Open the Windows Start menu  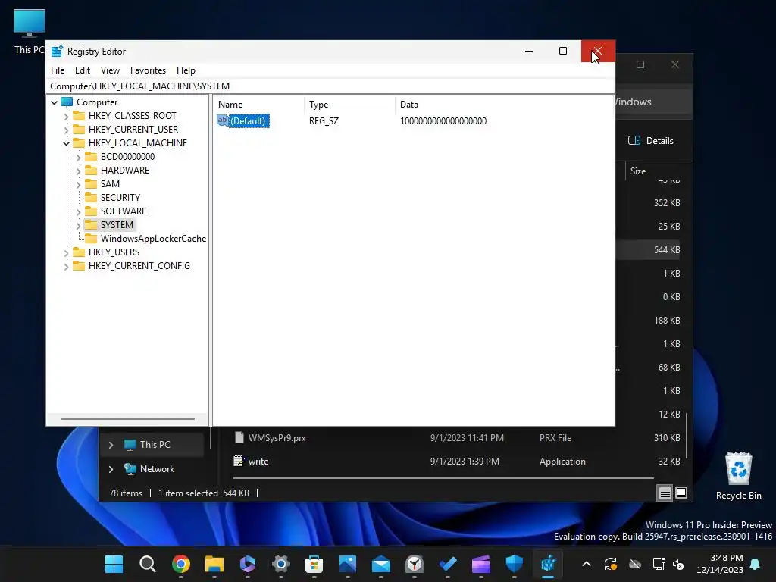[114, 564]
